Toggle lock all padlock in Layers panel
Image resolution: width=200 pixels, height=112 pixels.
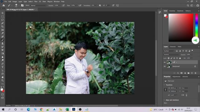pyautogui.click(x=180, y=58)
